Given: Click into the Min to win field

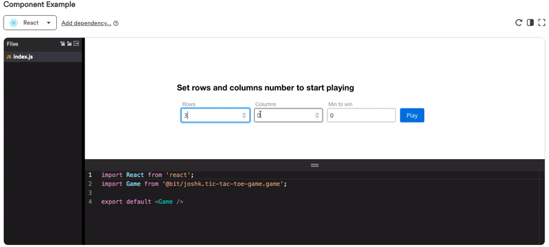Looking at the screenshot, I should 362,115.
